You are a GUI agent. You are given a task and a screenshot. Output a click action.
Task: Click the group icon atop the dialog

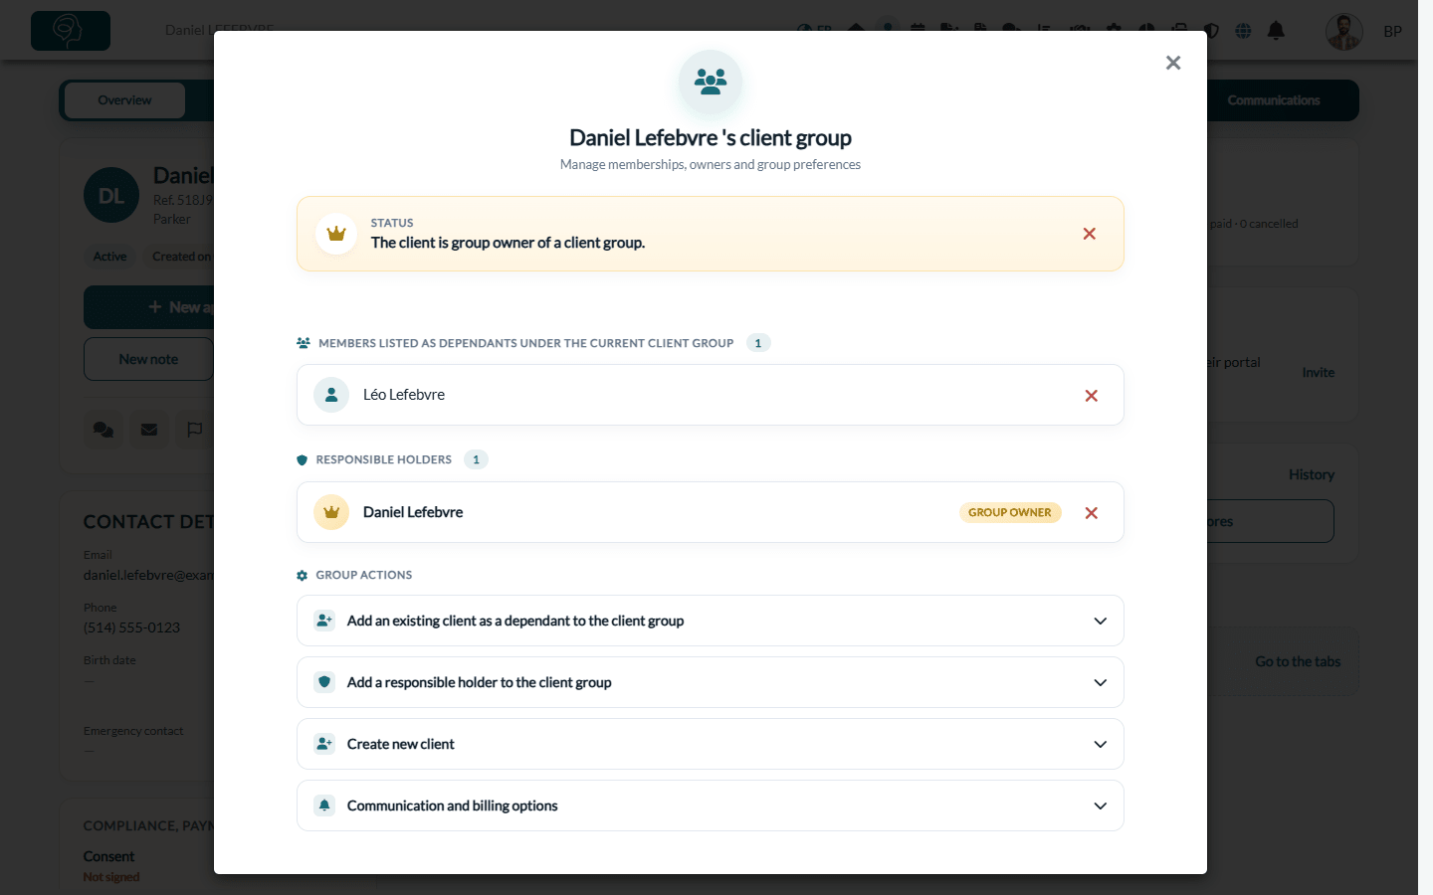pos(711,82)
